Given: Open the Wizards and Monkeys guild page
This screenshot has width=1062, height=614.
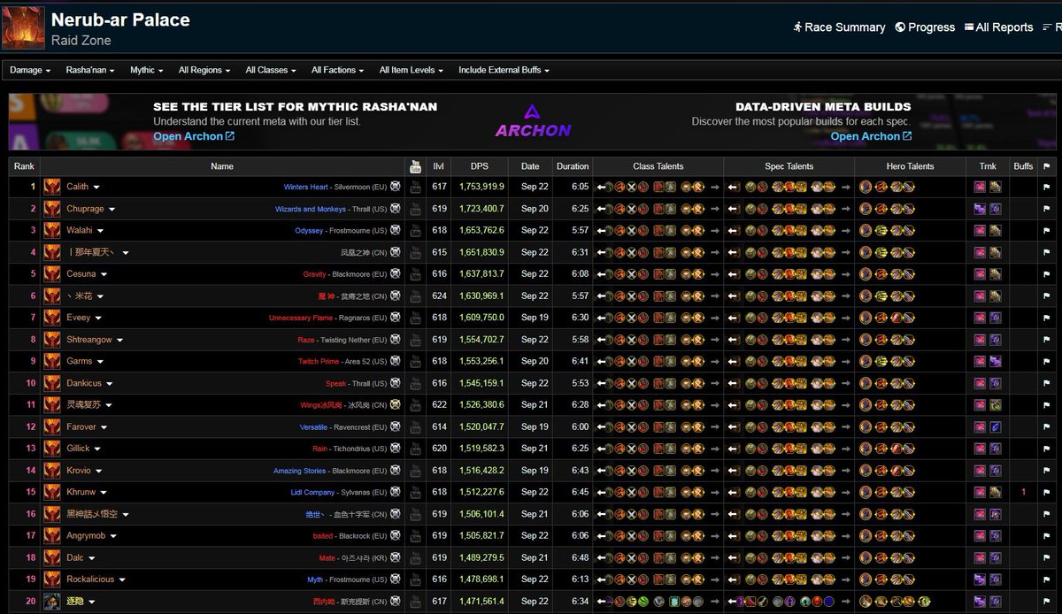Looking at the screenshot, I should pos(311,209).
